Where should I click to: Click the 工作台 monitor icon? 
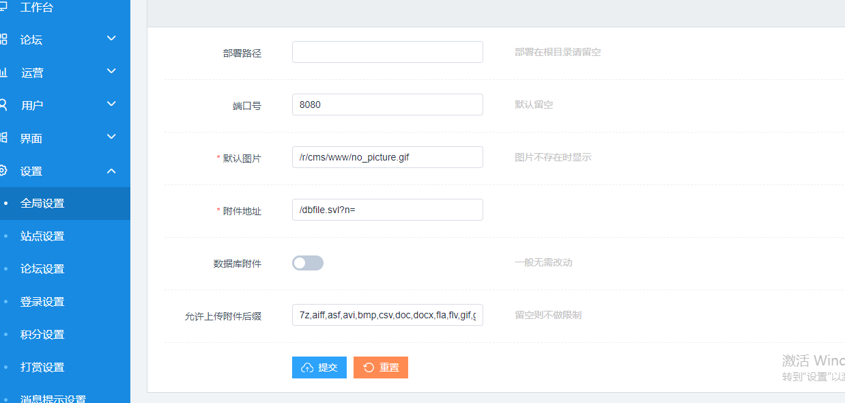point(3,8)
